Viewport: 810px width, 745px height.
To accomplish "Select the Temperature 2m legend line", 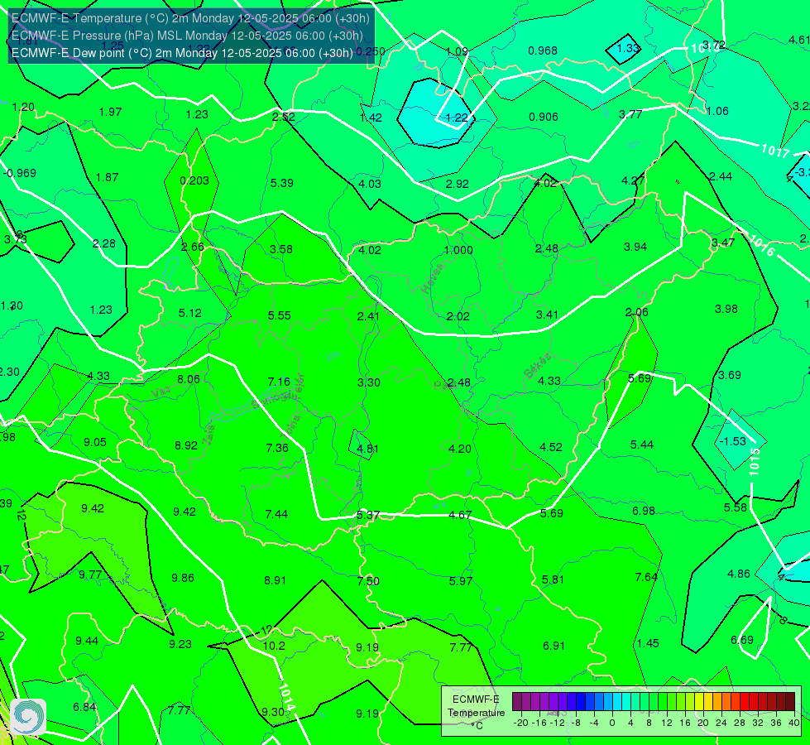I will [190, 18].
